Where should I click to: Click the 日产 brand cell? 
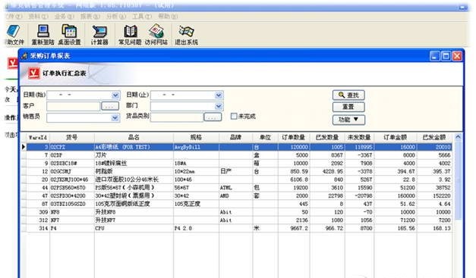(x=235, y=171)
